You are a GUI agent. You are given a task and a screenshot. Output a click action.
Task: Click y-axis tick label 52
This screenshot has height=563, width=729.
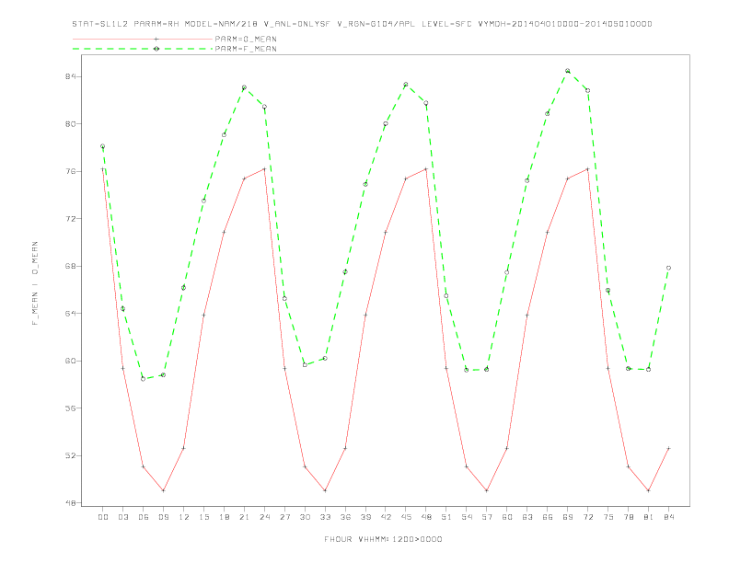point(70,455)
